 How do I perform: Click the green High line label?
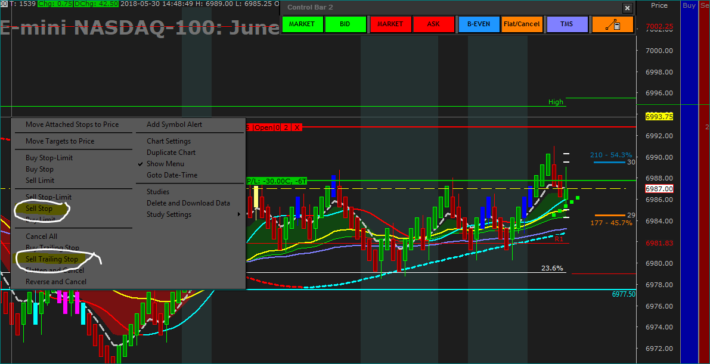point(556,102)
